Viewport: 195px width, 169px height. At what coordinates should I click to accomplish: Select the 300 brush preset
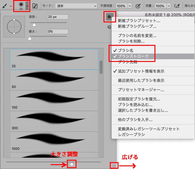54,121
